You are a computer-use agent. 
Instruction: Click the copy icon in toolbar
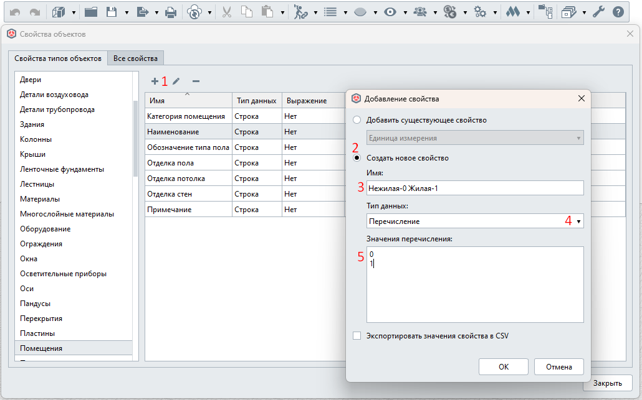(246, 12)
